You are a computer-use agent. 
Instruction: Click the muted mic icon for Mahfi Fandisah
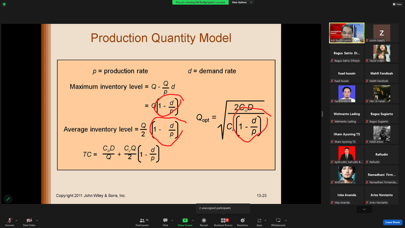pos(367,81)
